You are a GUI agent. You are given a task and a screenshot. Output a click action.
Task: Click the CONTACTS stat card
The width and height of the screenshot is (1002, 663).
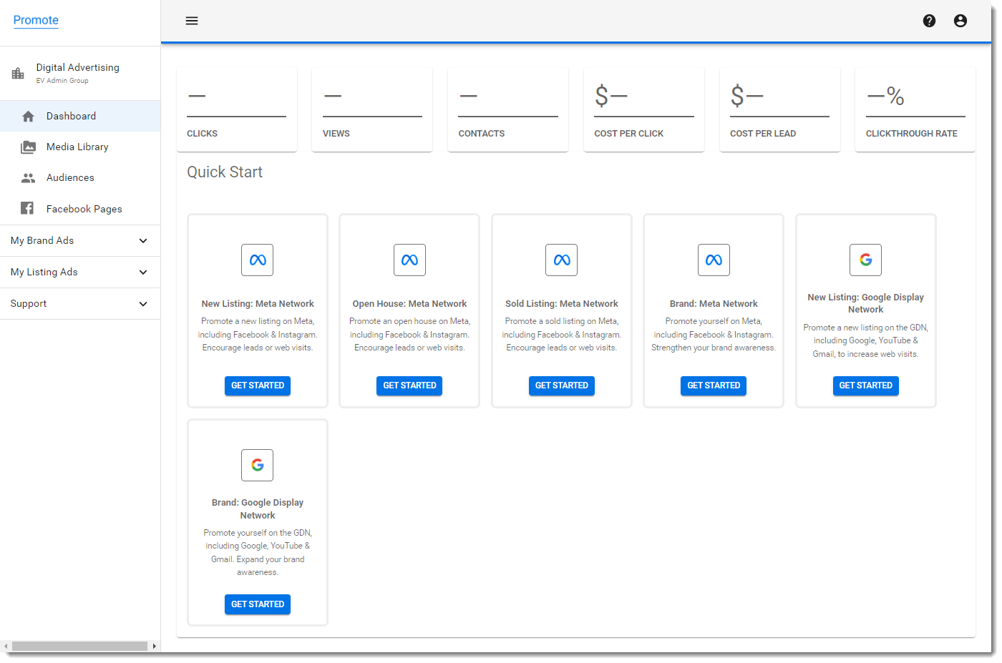(508, 109)
